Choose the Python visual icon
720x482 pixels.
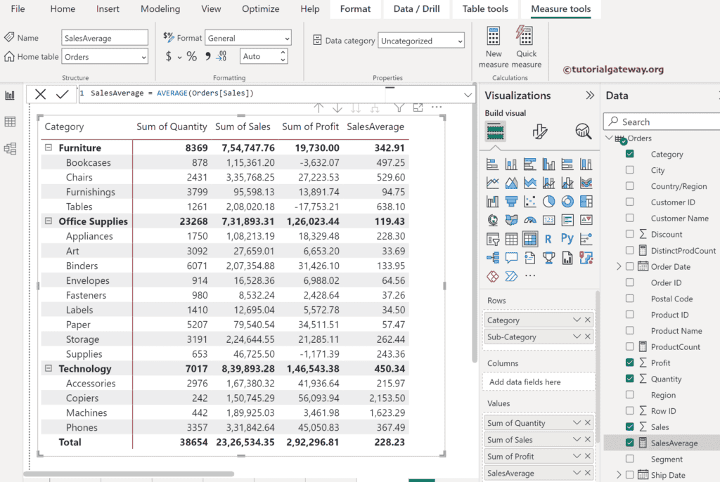[567, 238]
